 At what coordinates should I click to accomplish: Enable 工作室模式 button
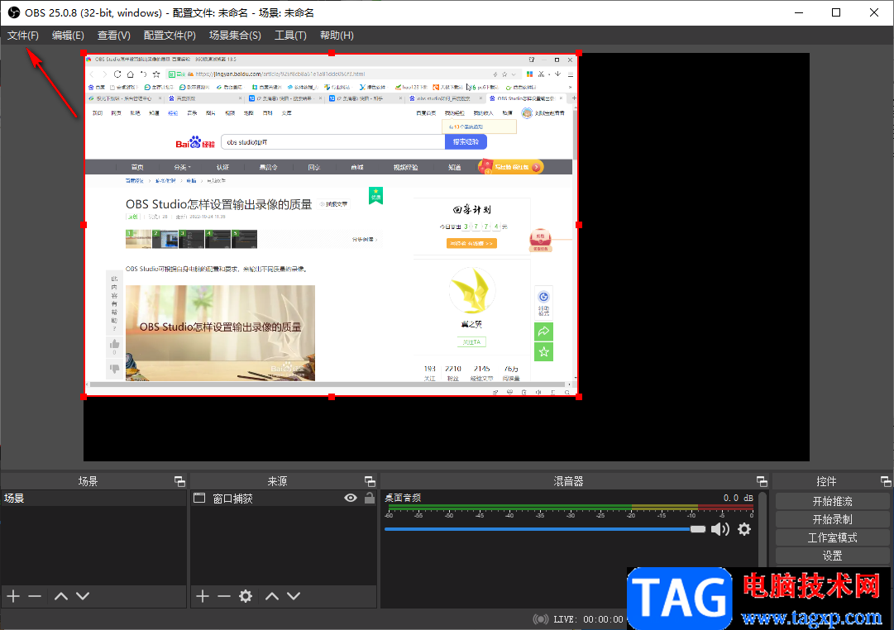pos(832,537)
